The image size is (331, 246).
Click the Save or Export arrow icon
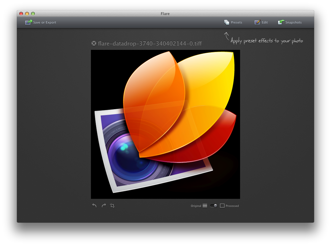29,22
